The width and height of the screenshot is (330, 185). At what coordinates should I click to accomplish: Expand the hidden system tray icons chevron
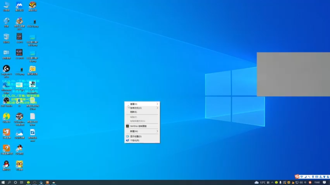pos(272,183)
